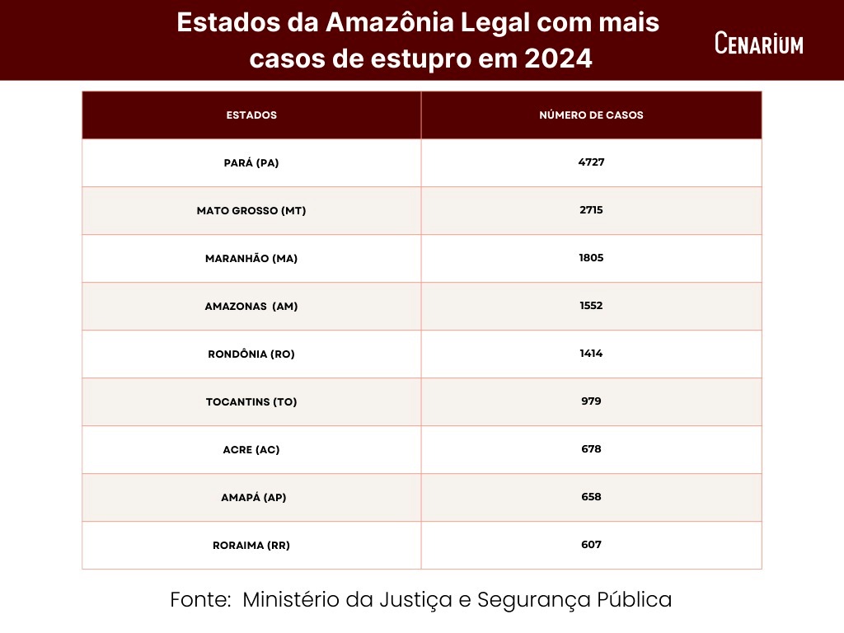This screenshot has width=844, height=633.
Task: Select the ESTADOS column header
Action: pos(251,115)
